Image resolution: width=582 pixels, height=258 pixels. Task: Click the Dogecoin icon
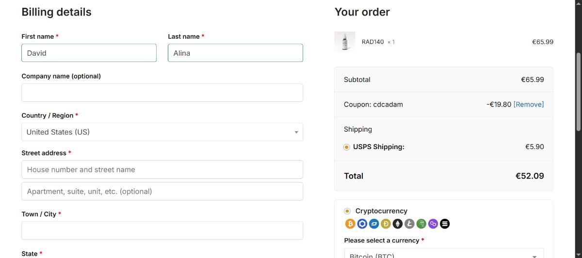386,224
